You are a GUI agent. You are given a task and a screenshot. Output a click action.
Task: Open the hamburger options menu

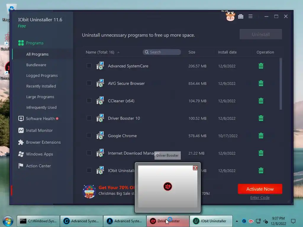(x=250, y=17)
